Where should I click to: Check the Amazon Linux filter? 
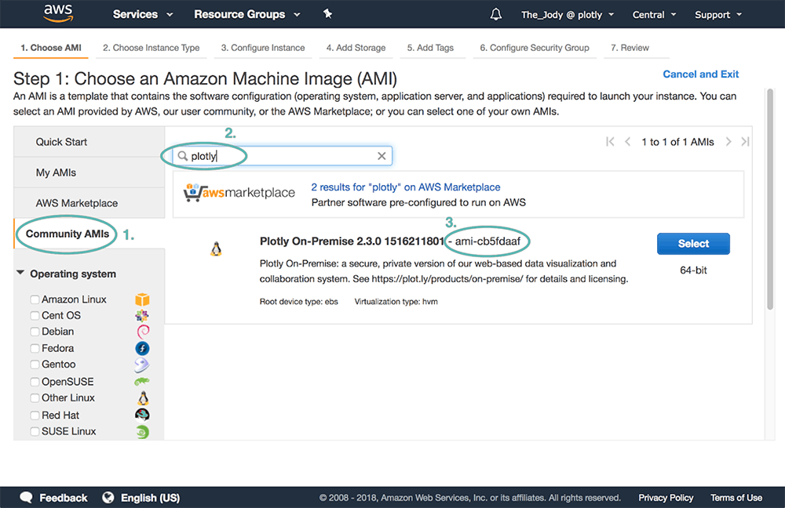(35, 299)
